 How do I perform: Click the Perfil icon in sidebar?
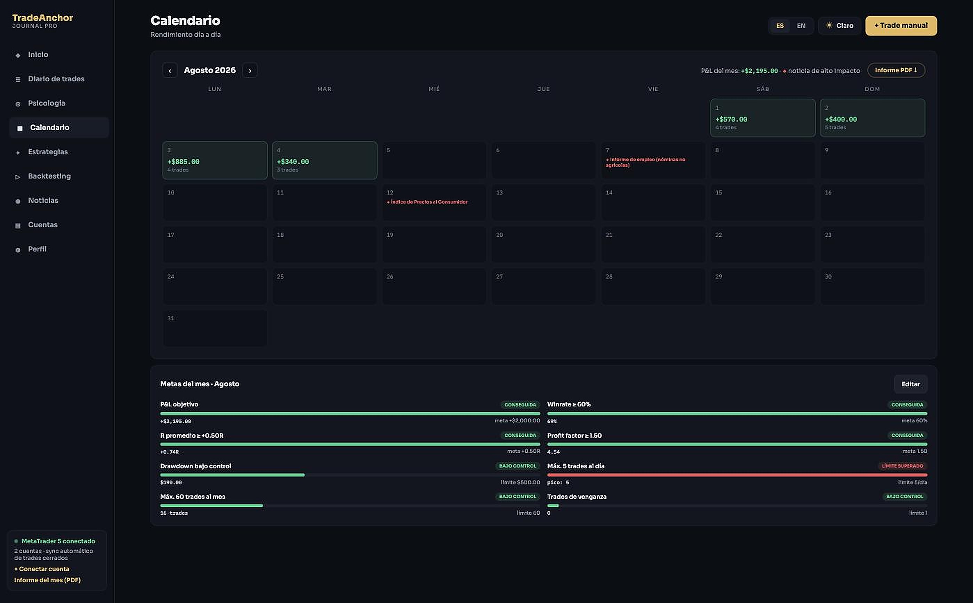click(x=18, y=250)
